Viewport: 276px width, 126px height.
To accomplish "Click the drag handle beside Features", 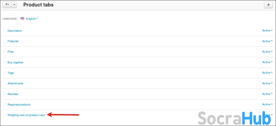I will point(5,41).
